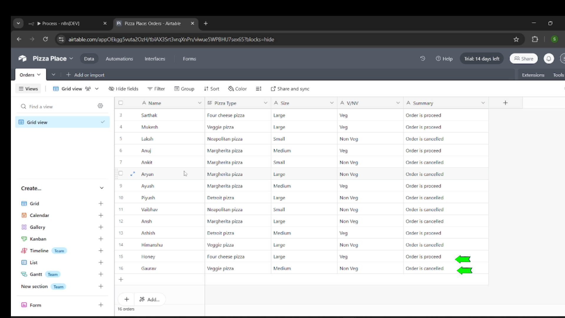Open the Filter tool
This screenshot has height=318, width=565.
coord(156,89)
